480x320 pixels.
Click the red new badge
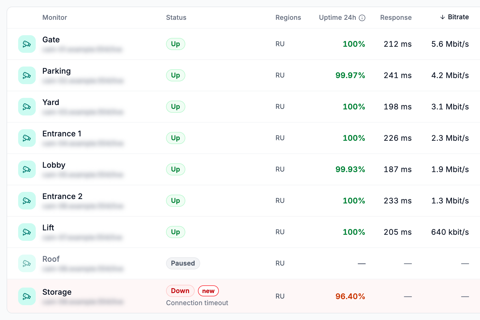pyautogui.click(x=208, y=291)
